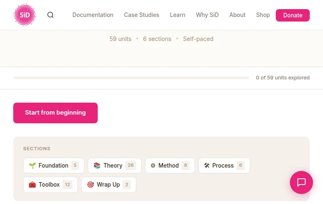This screenshot has height=204, width=323.
Task: Select the Theory section with 26 units
Action: (115, 166)
